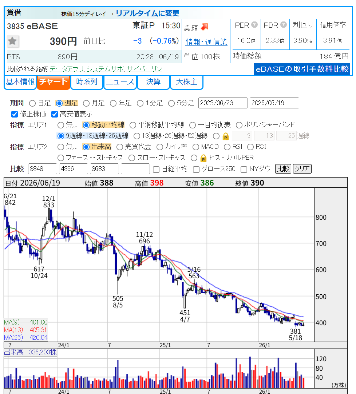Image resolution: width=356 pixels, height=394 pixels.
Task: Select スロー・ストキャス radio option
Action: coord(132,158)
